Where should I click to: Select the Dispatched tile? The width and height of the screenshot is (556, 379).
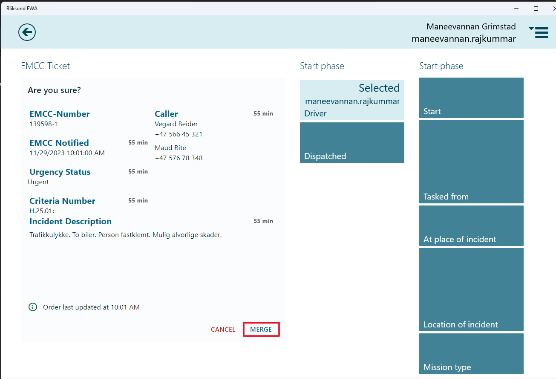click(x=352, y=142)
